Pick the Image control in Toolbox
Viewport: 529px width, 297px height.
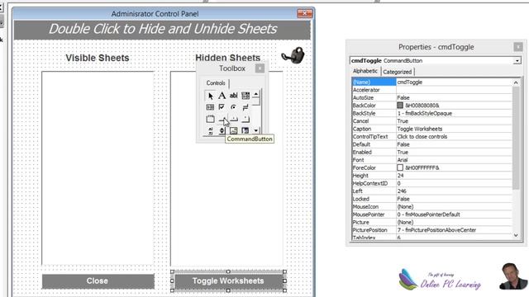click(233, 130)
